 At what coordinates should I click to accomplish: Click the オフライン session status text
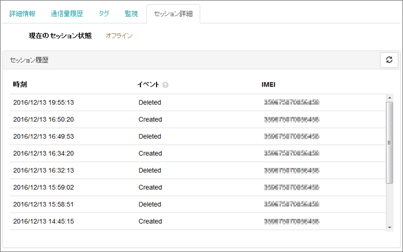click(119, 36)
